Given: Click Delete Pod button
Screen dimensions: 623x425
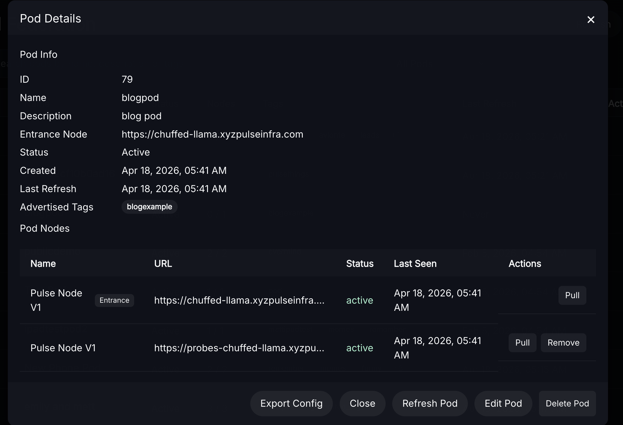Looking at the screenshot, I should pos(567,403).
